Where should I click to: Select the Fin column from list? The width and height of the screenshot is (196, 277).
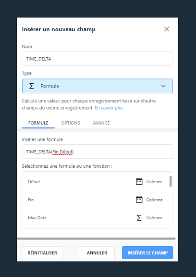tap(96, 200)
